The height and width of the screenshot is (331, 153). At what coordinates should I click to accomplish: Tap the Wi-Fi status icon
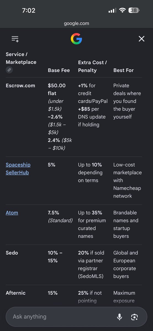coord(122,10)
